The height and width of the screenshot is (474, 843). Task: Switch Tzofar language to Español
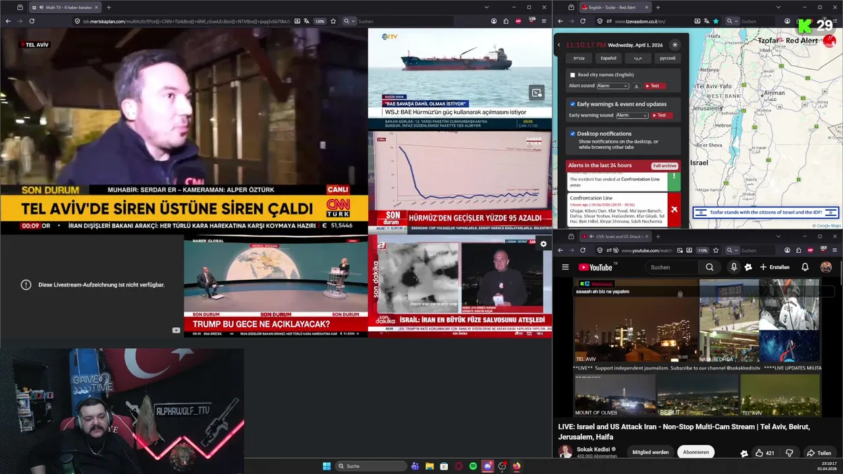click(x=609, y=58)
